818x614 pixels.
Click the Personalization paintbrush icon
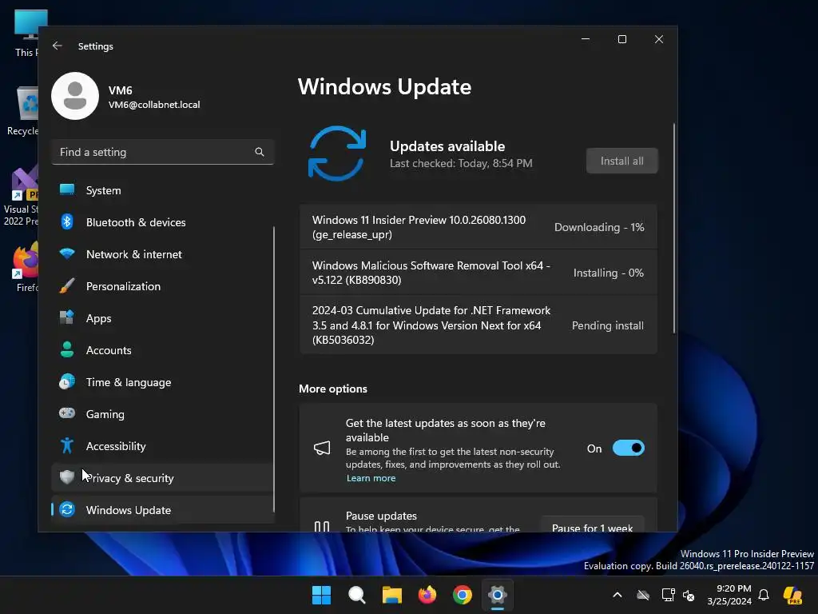coord(67,285)
